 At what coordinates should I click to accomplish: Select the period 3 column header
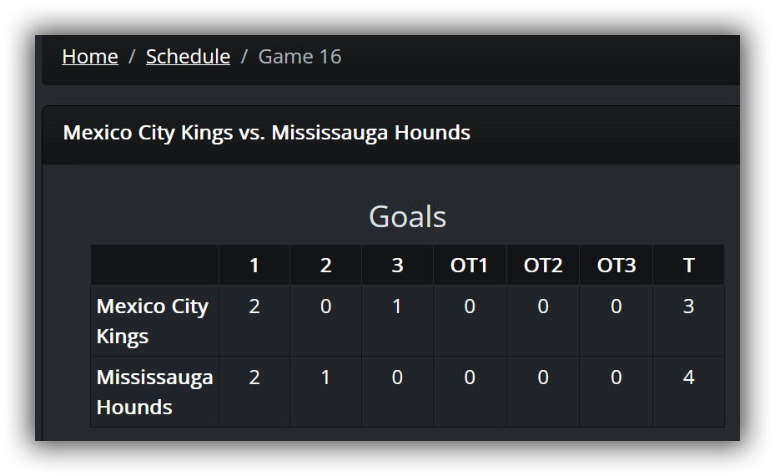point(397,266)
